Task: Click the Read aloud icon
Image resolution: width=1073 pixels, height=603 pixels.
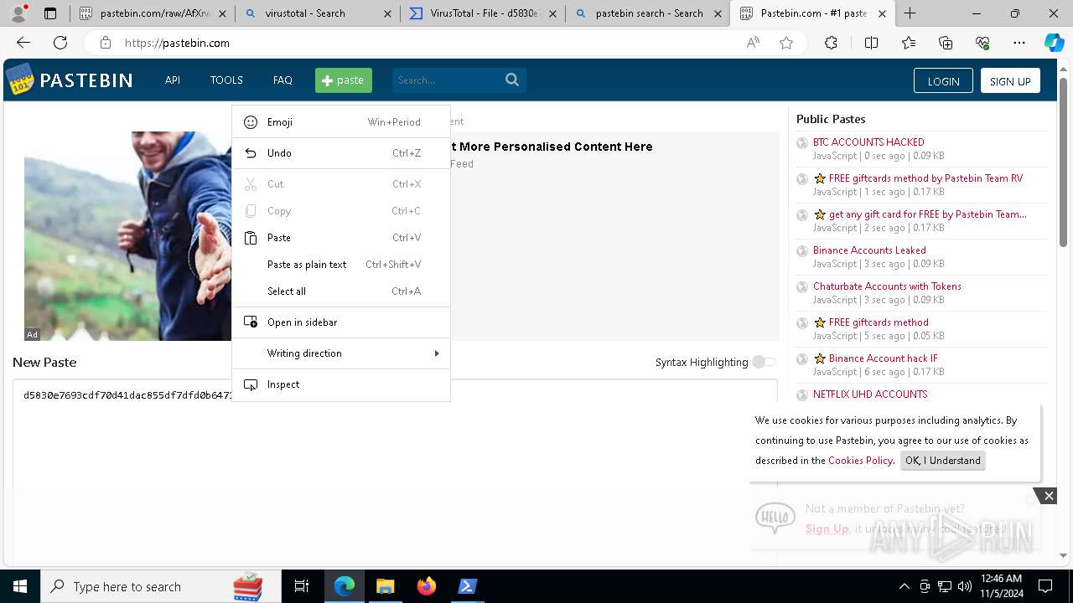Action: tap(753, 43)
